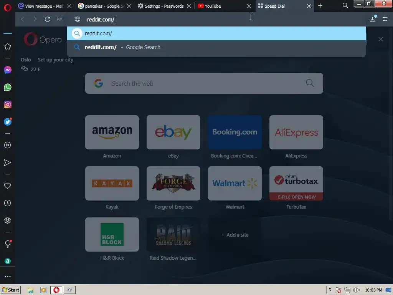Screen dimensions: 393x295
Task: Open the AliExpress speed dial tile
Action: 296,132
